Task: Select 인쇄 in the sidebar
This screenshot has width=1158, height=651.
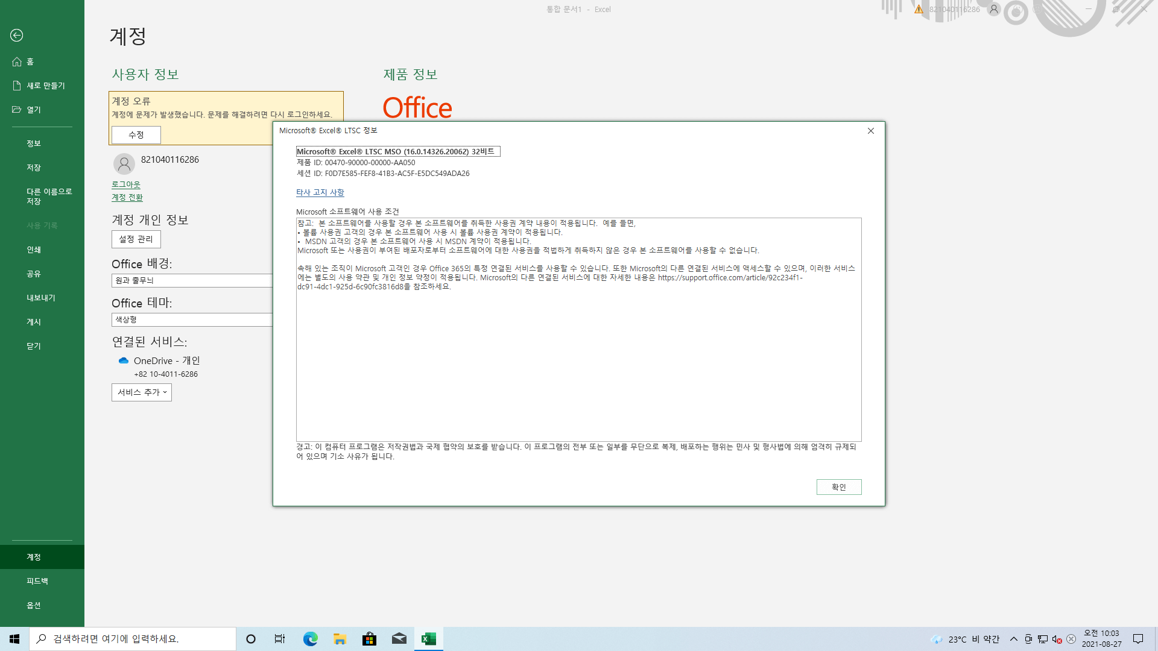Action: pyautogui.click(x=42, y=250)
